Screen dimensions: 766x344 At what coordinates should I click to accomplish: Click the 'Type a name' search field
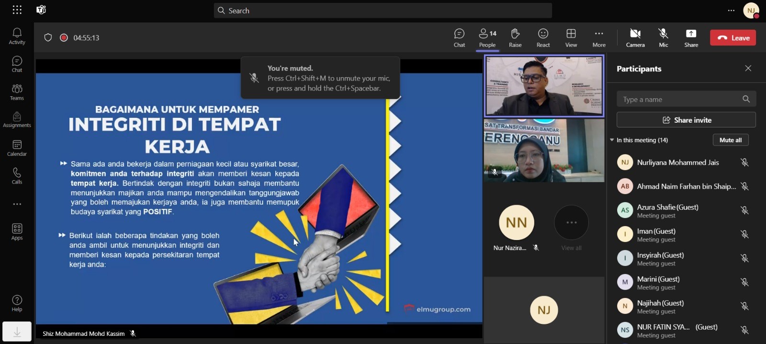coord(680,99)
